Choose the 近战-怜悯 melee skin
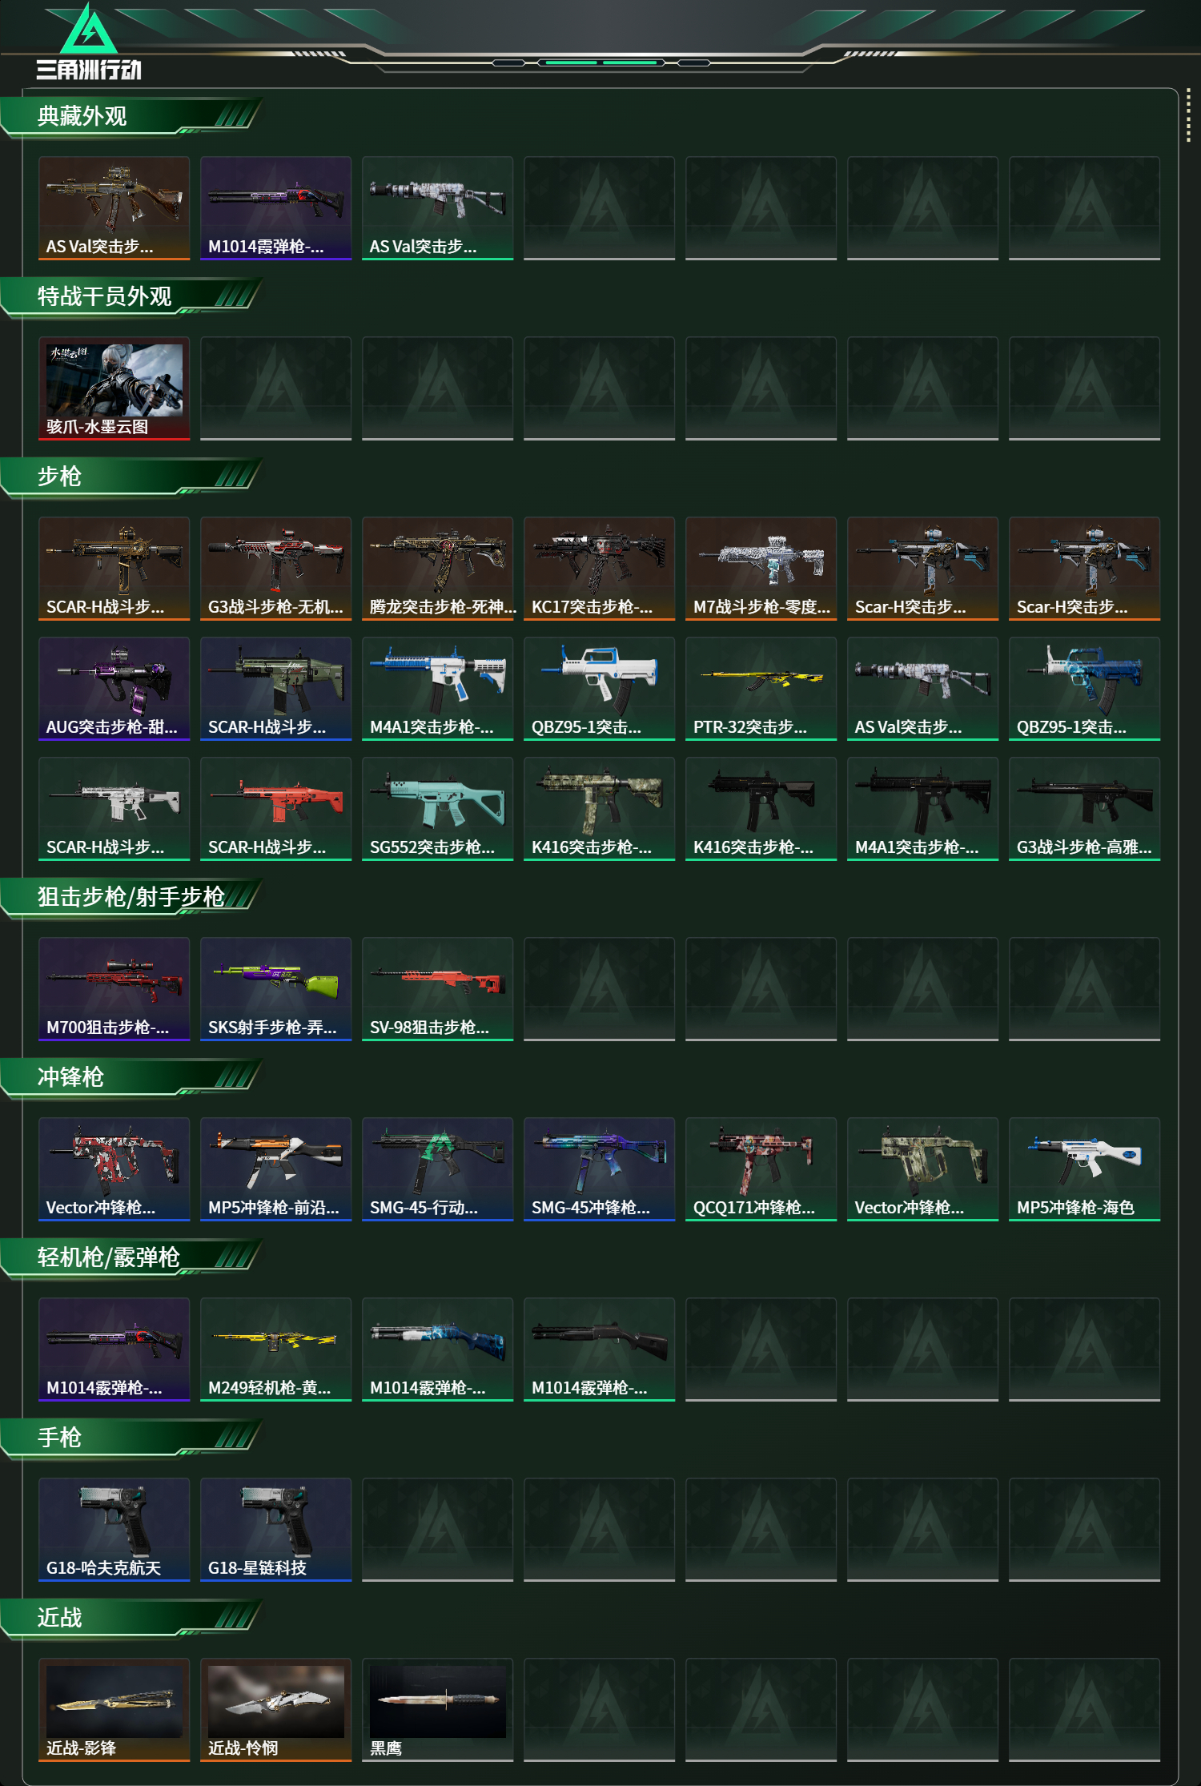1201x1786 pixels. pyautogui.click(x=276, y=1710)
